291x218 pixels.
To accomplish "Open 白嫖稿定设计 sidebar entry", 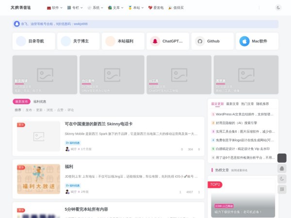I will tap(243, 149).
